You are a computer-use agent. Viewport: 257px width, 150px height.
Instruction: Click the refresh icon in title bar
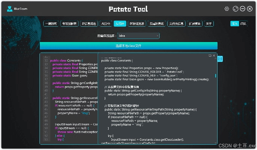pyautogui.click(x=236, y=9)
